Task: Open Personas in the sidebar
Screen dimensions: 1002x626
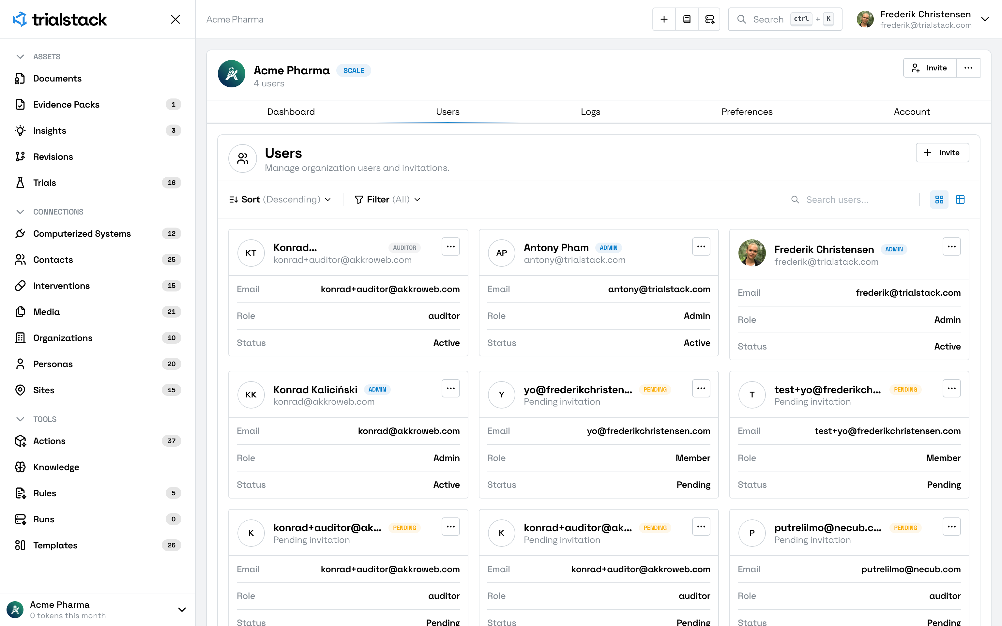Action: 98,364
